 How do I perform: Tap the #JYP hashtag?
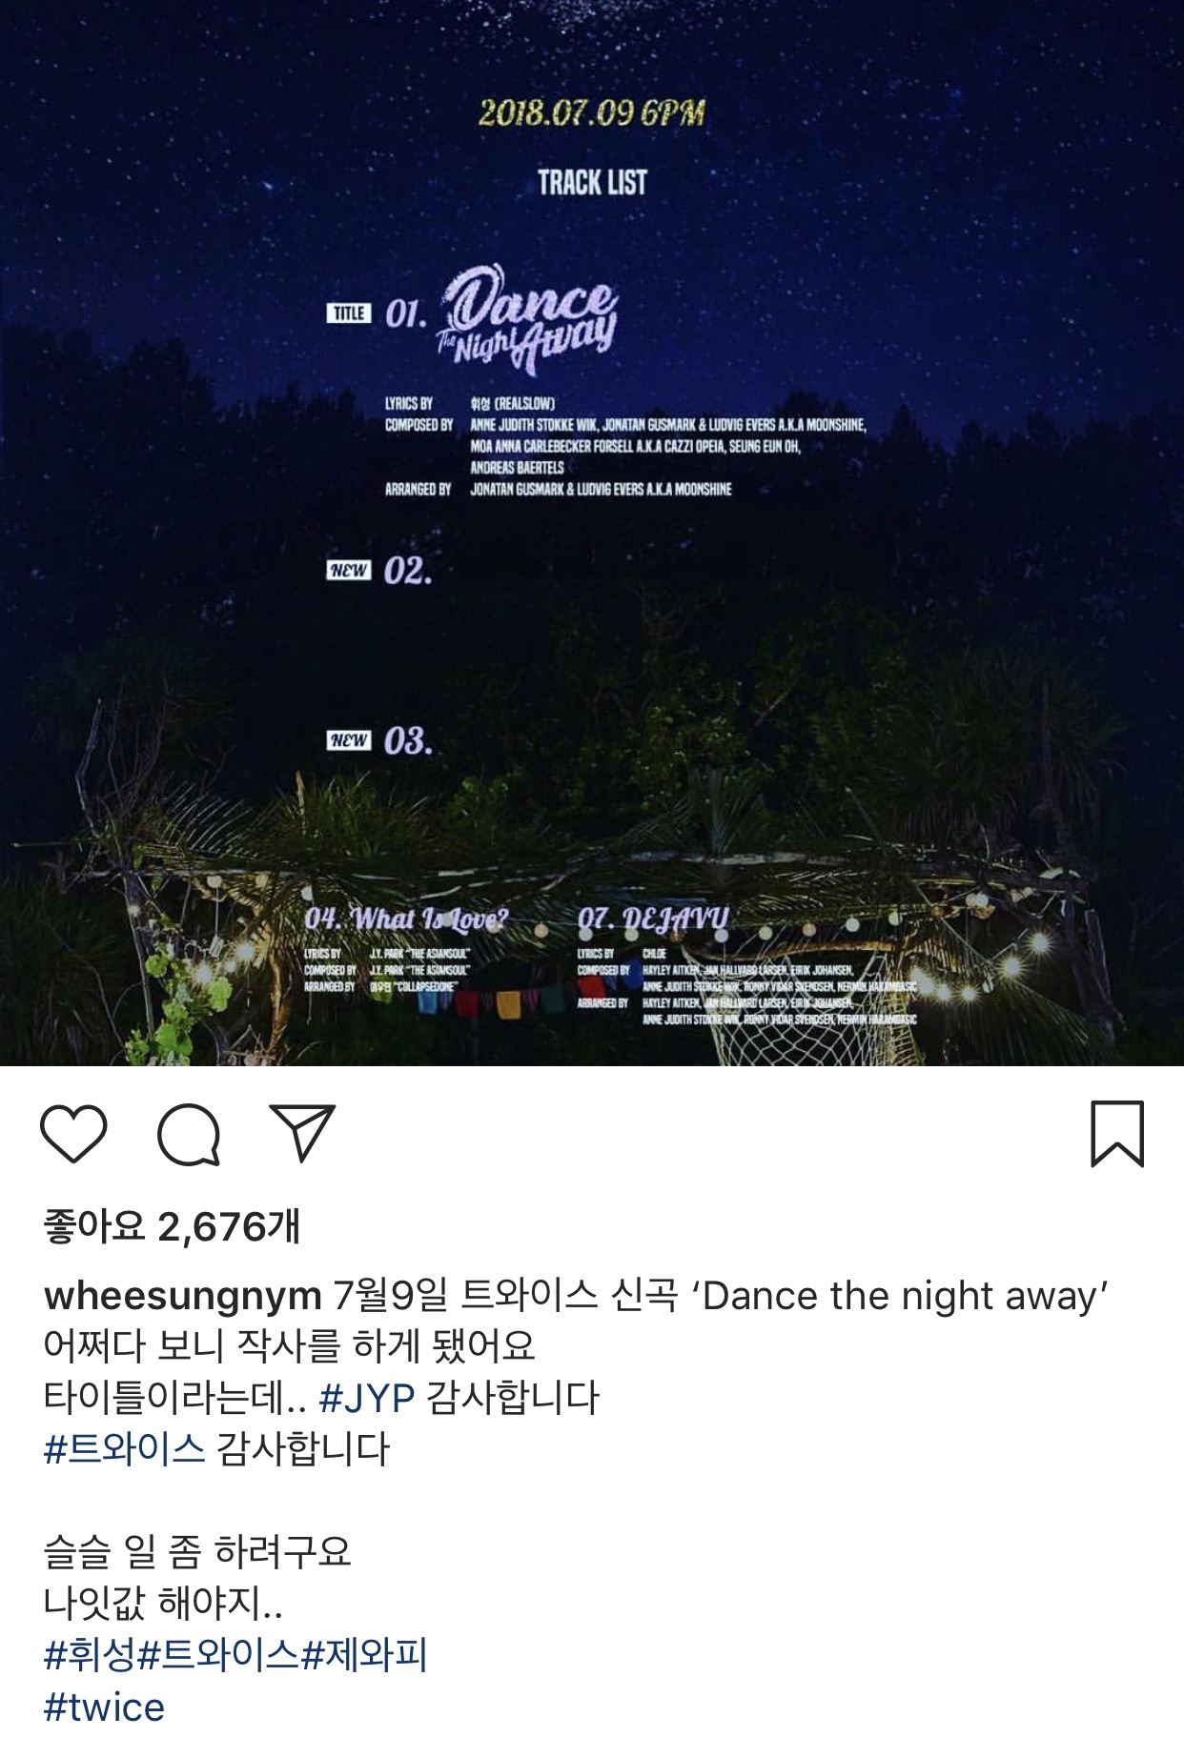367,1399
